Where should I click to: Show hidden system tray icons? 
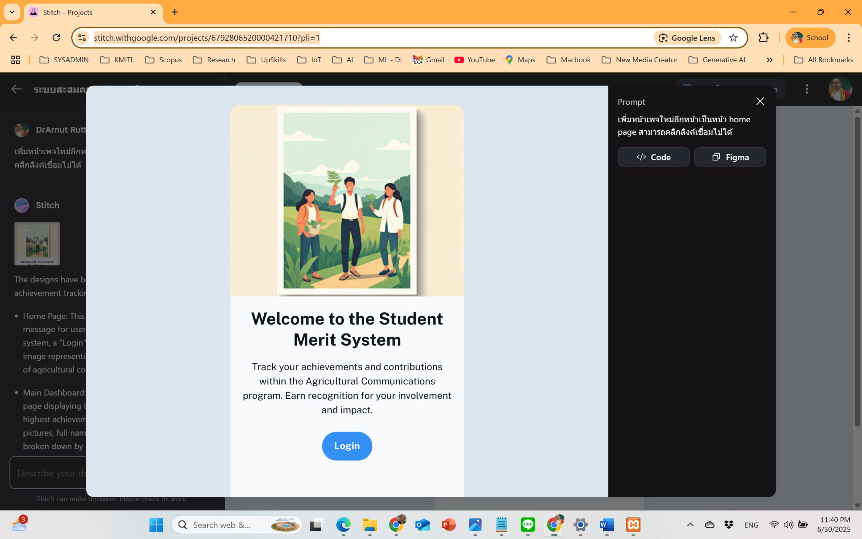[x=690, y=525]
